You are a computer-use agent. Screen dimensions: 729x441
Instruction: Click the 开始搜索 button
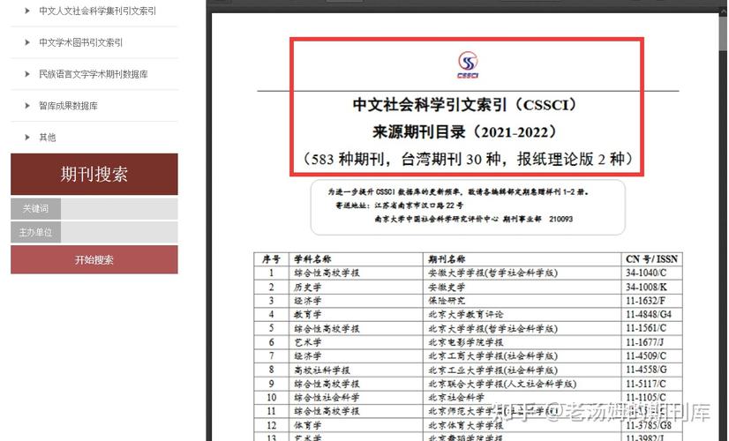pos(94,260)
